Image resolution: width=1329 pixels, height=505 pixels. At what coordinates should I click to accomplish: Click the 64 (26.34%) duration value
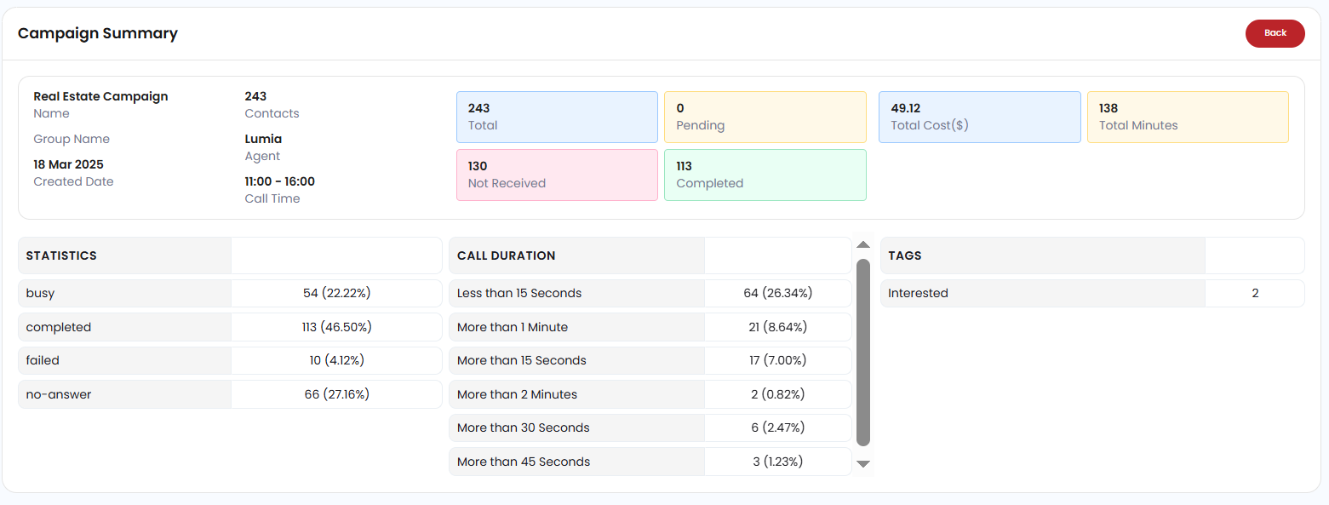(x=778, y=293)
